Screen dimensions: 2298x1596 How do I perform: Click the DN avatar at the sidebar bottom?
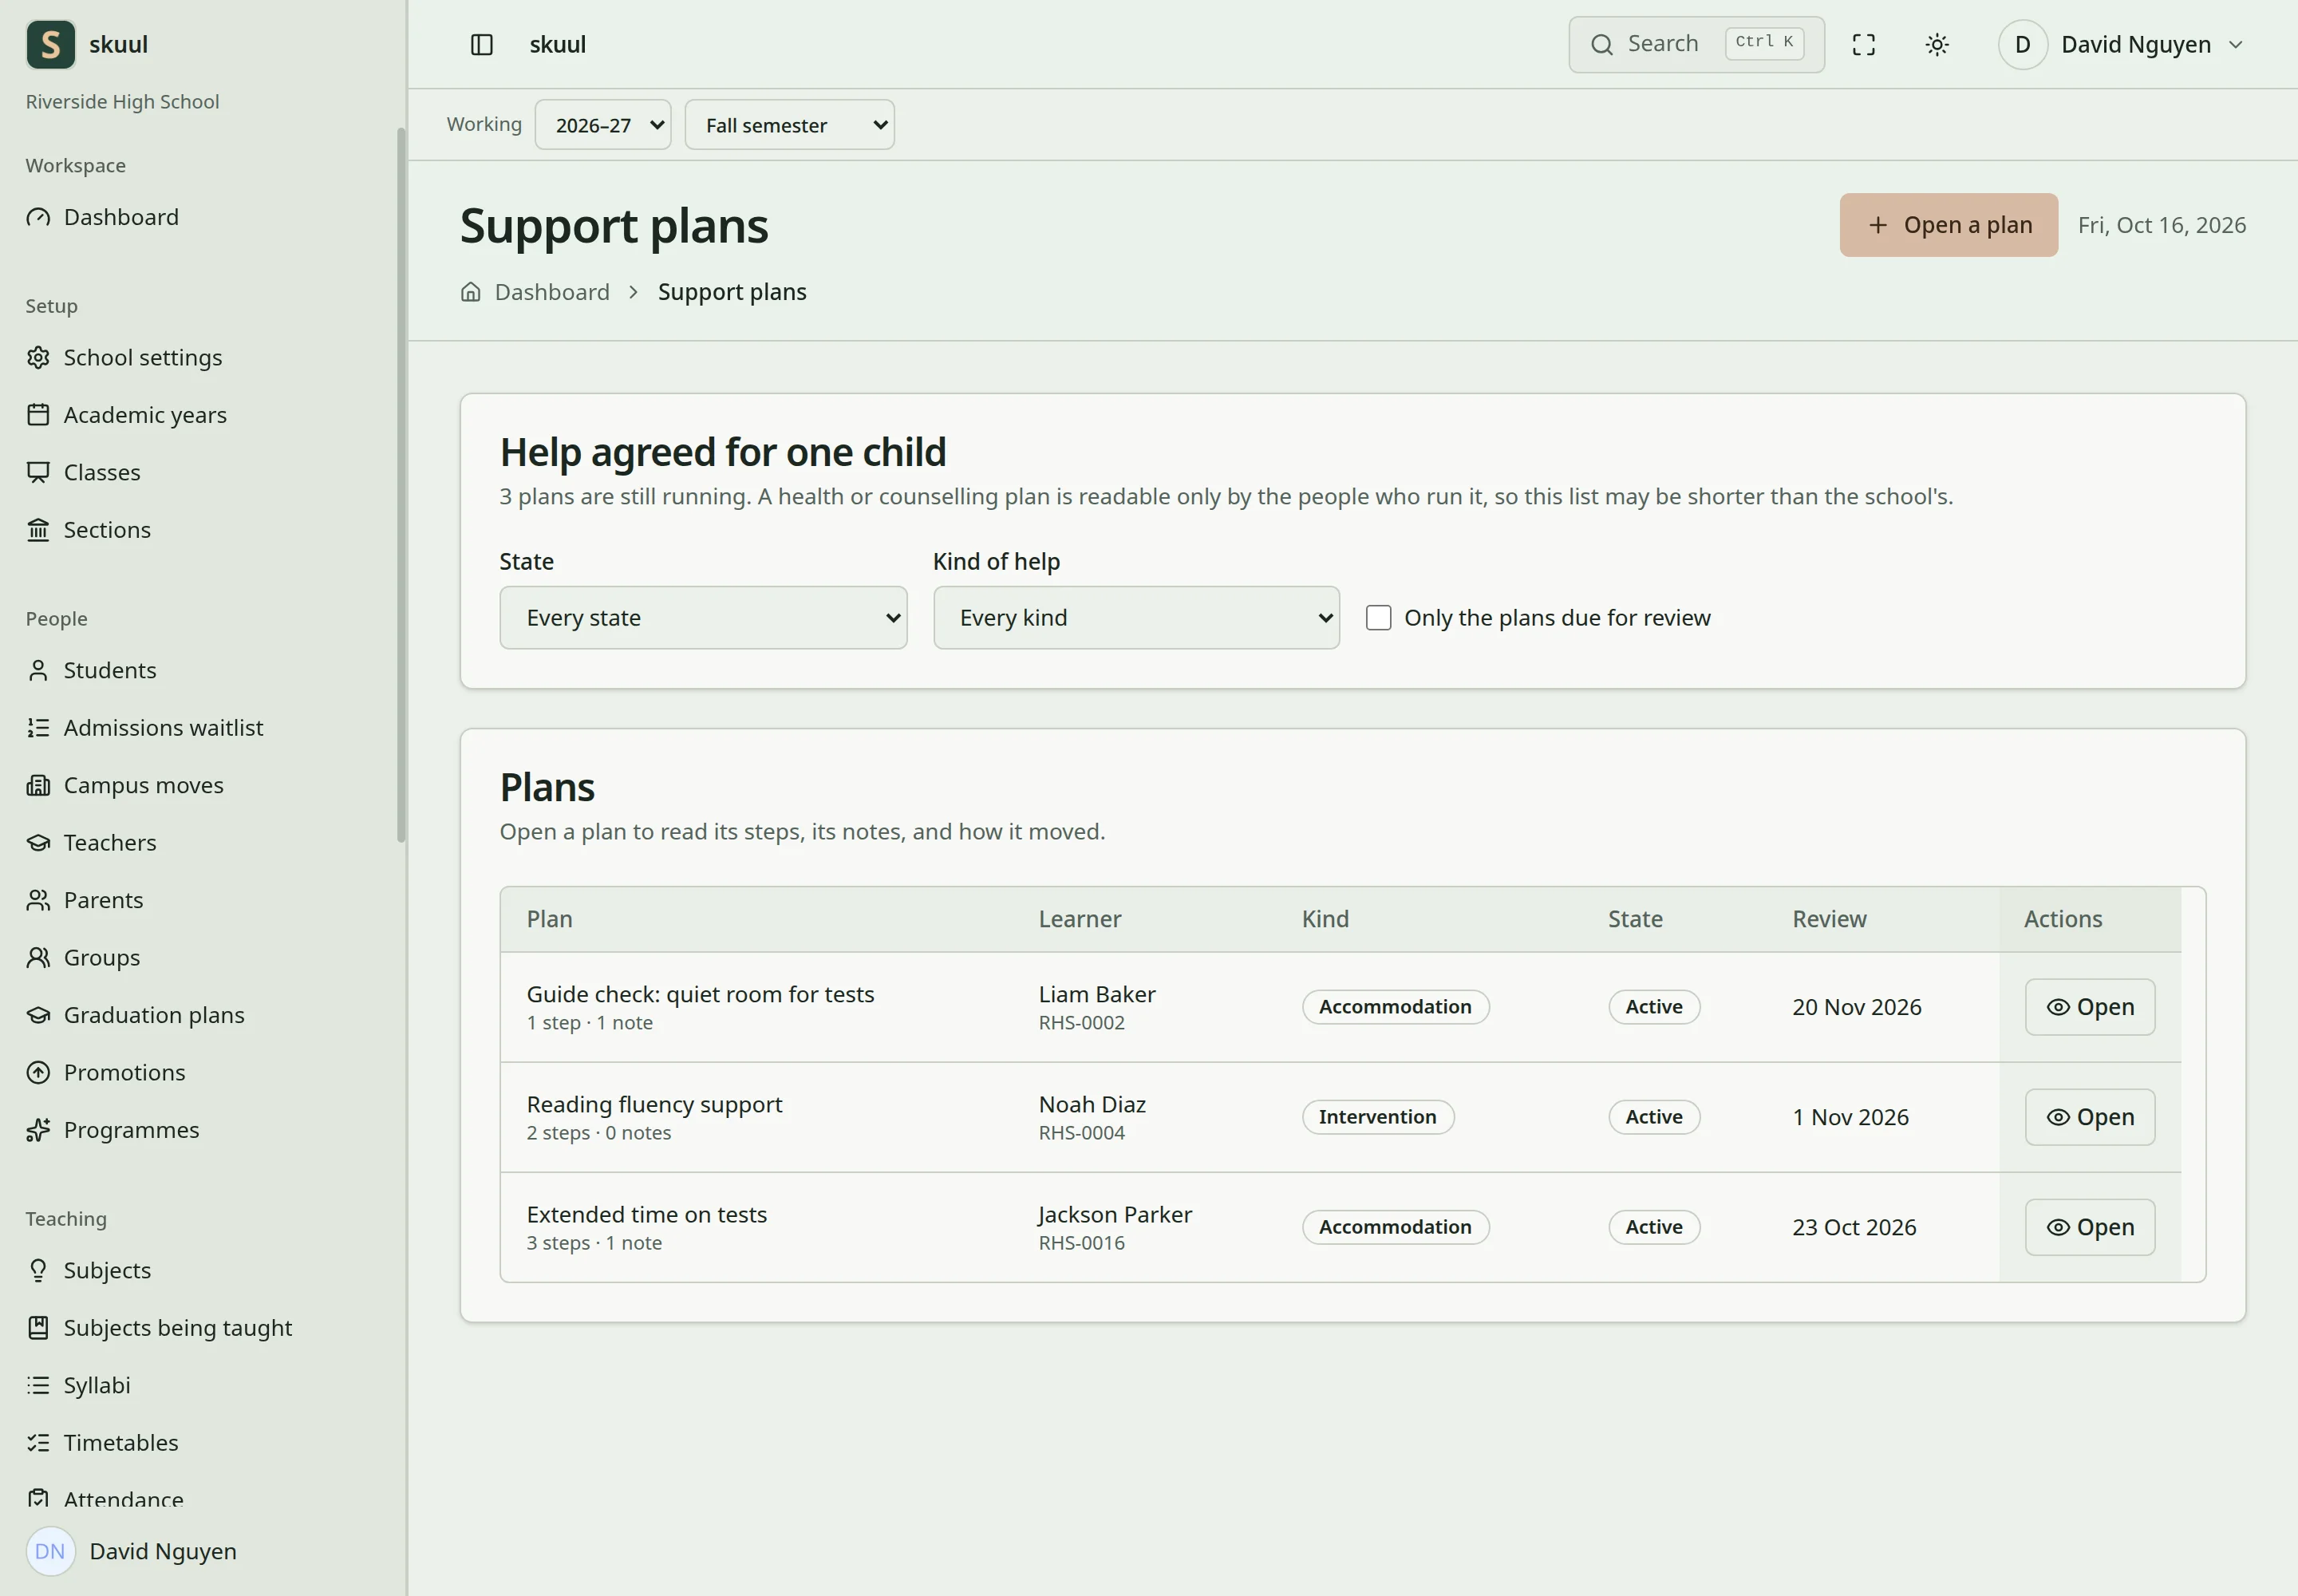pos(51,1551)
